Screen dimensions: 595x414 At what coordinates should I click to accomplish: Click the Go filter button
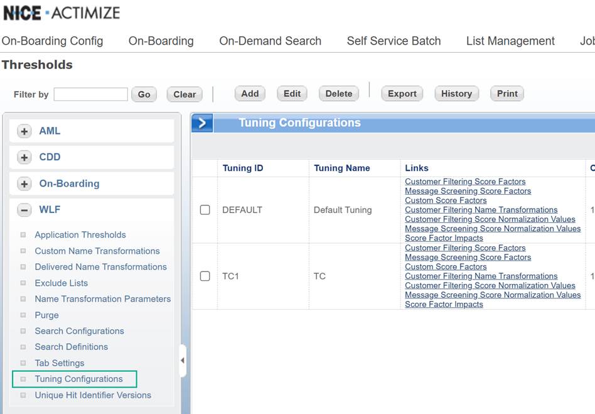[144, 94]
